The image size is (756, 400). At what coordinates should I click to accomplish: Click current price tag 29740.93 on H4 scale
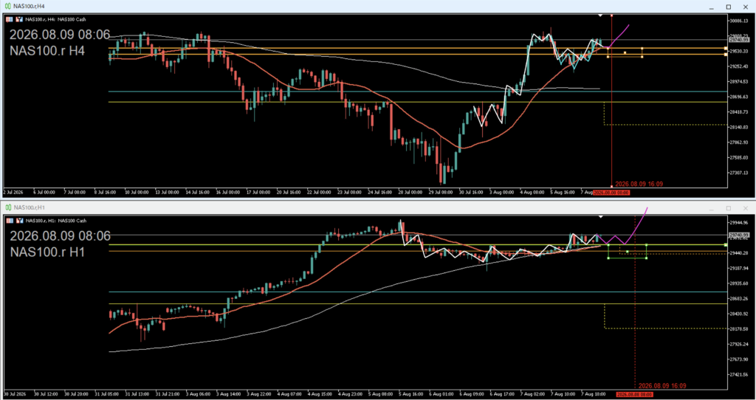click(738, 41)
